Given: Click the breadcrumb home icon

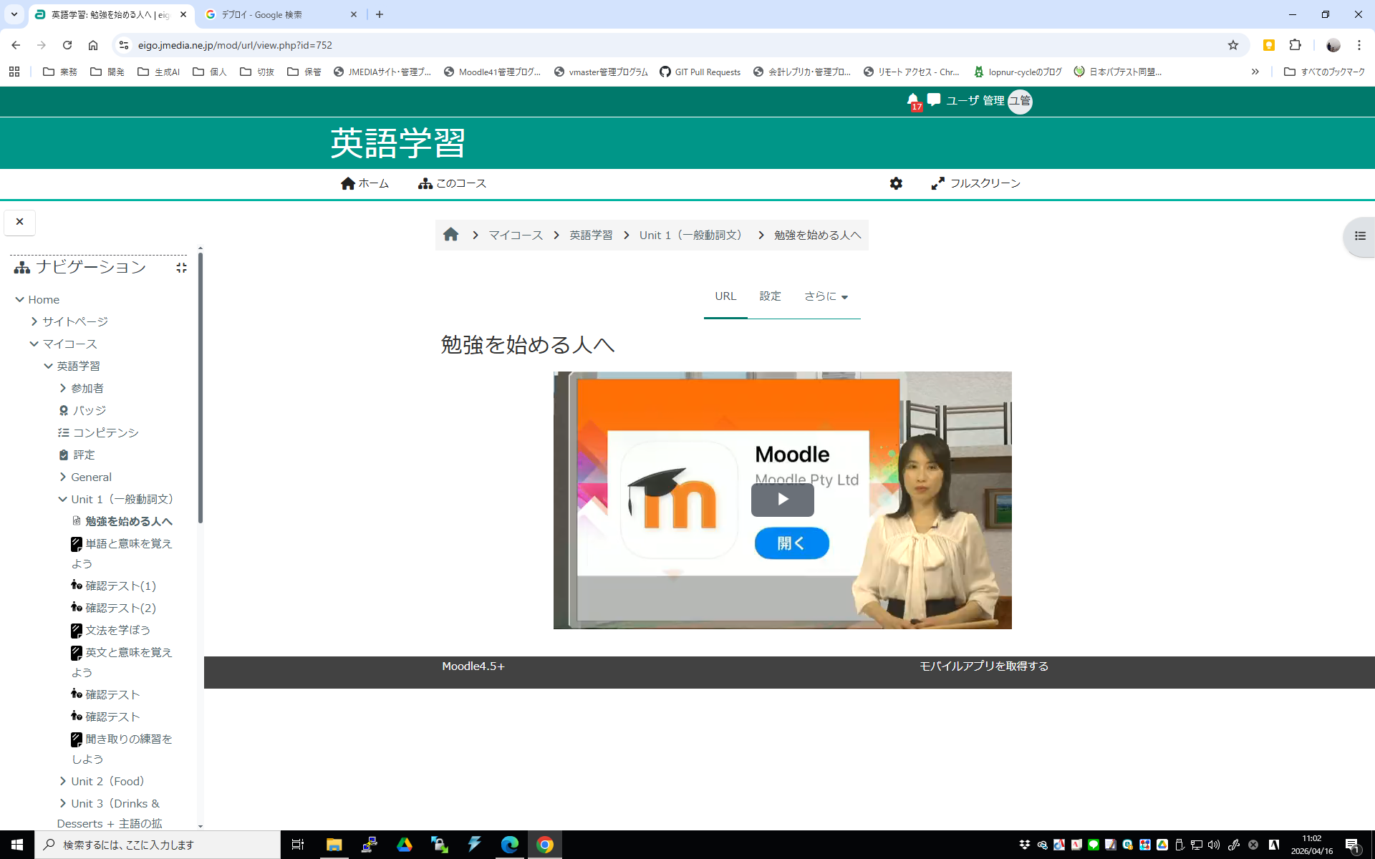Looking at the screenshot, I should [x=450, y=235].
